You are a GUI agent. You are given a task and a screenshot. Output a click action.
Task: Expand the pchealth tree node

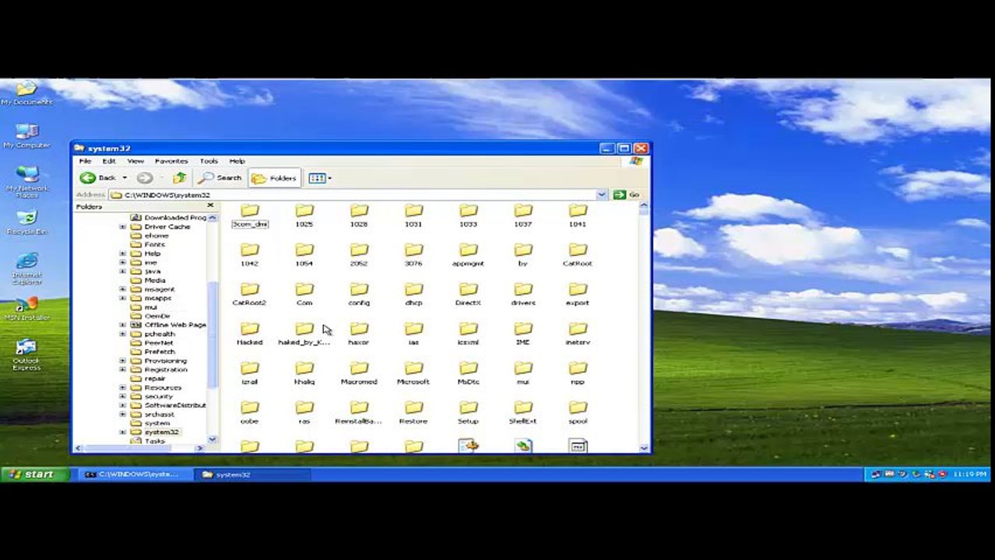(122, 334)
